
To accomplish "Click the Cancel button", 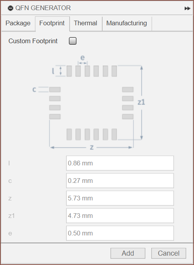I will coord(169,253).
